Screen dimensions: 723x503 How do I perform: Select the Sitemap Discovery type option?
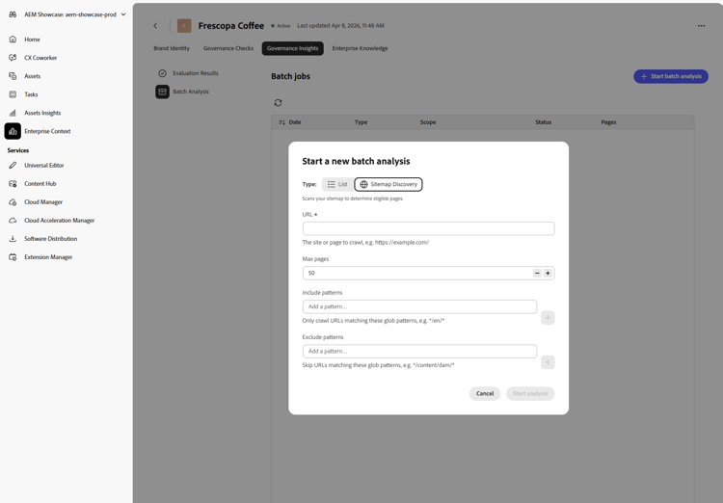tap(388, 184)
